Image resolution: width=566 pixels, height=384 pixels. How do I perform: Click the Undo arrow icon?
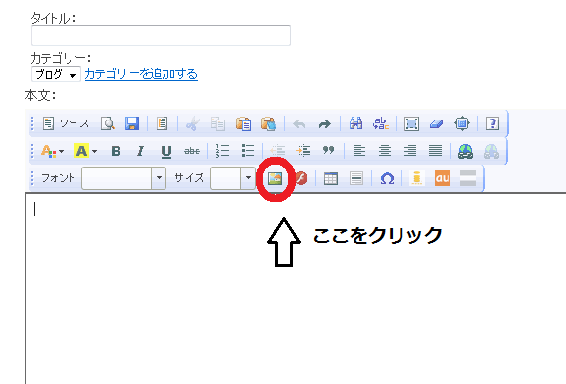pos(299,124)
